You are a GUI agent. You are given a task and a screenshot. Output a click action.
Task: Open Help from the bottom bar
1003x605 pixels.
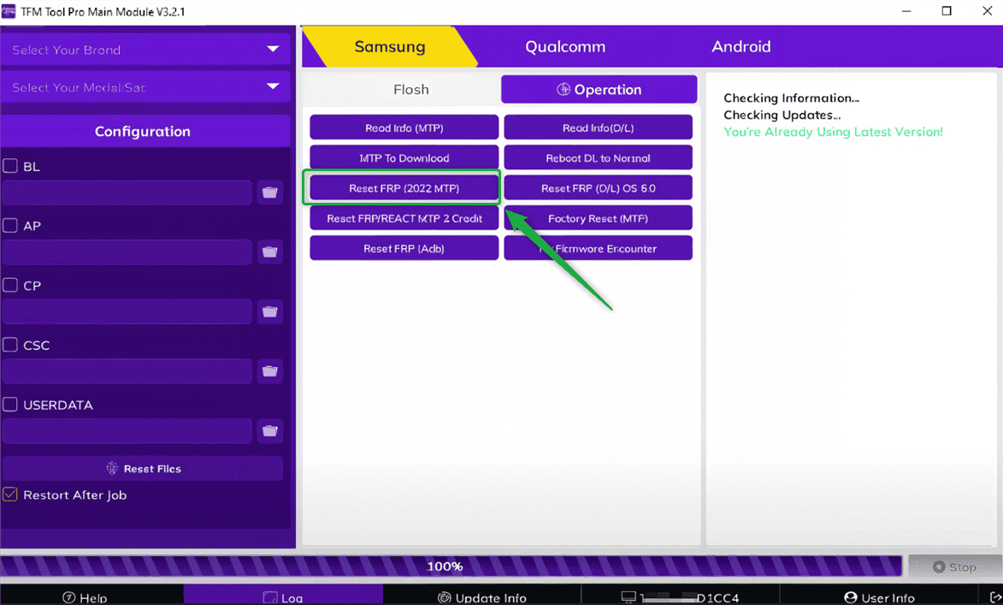coord(85,596)
